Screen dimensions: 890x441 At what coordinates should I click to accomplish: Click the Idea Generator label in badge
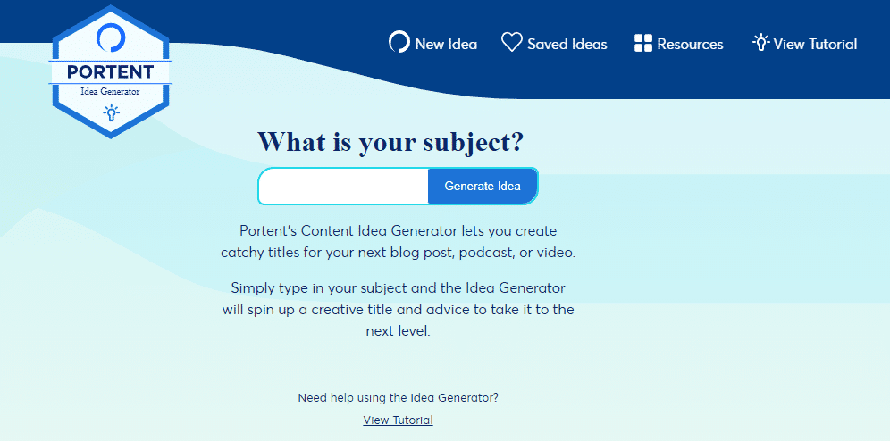click(x=110, y=91)
